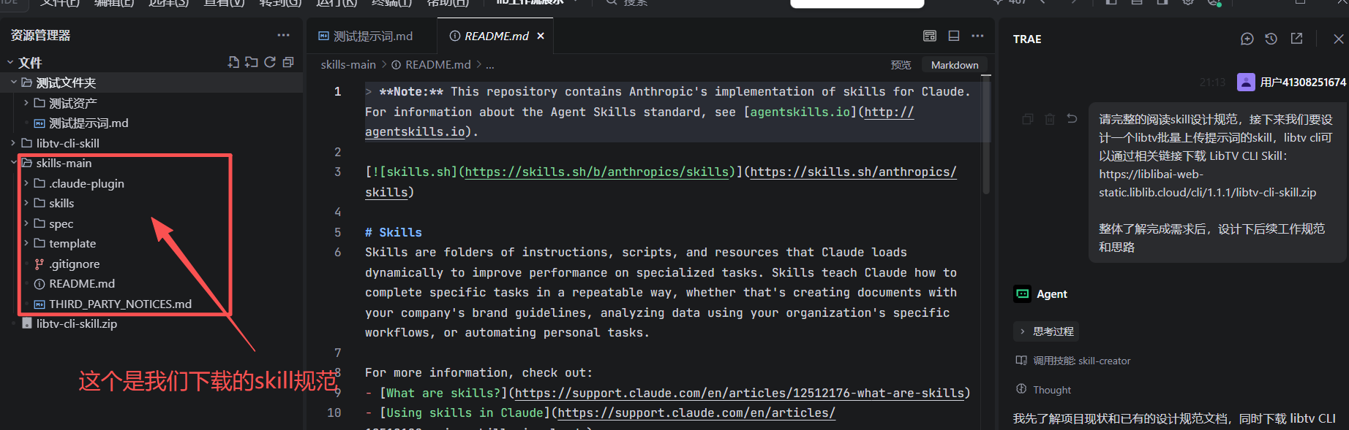
Task: Open .gitignore in the file tree
Action: [74, 264]
